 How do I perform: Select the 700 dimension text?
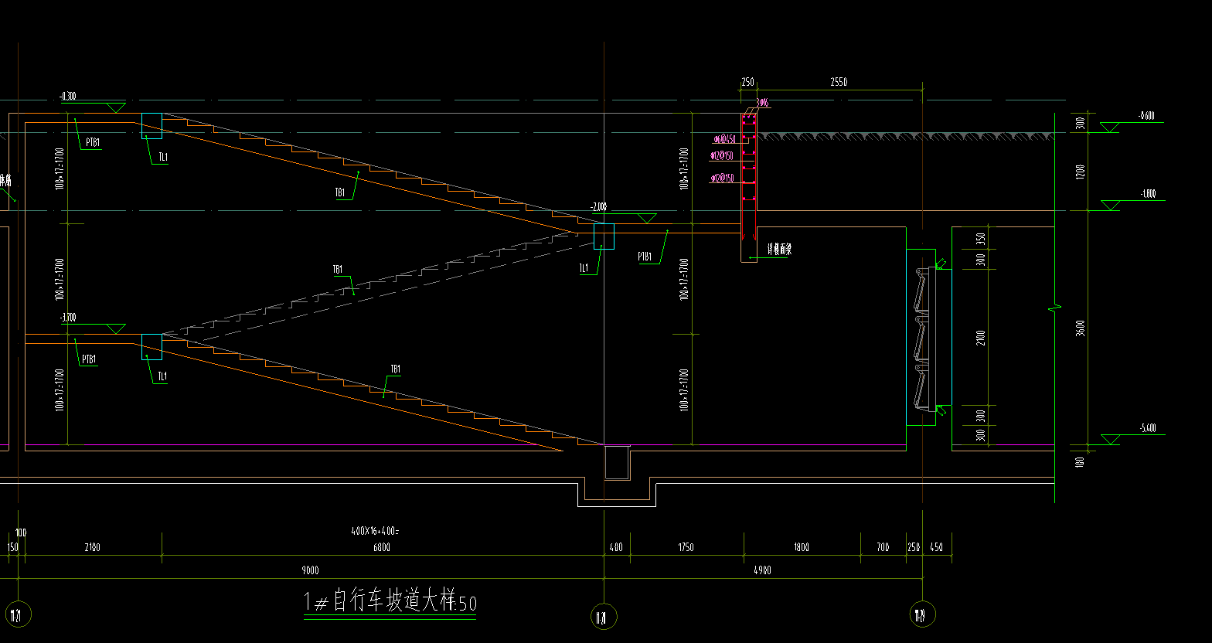coord(883,547)
